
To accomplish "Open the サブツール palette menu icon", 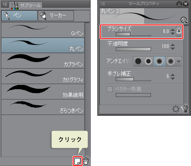I will click(5, 4).
